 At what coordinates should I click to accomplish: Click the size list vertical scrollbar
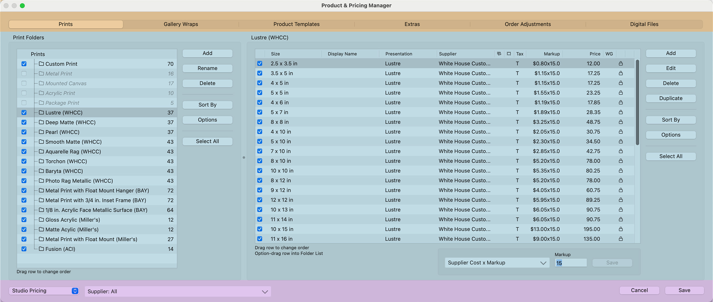point(637,102)
